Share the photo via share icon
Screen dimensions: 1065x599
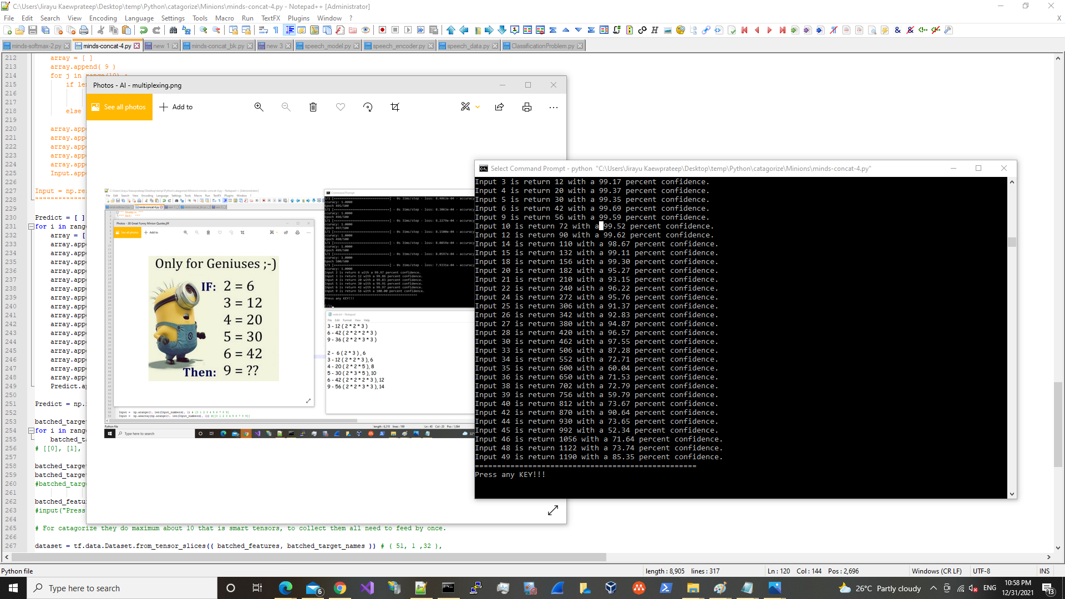click(x=499, y=107)
